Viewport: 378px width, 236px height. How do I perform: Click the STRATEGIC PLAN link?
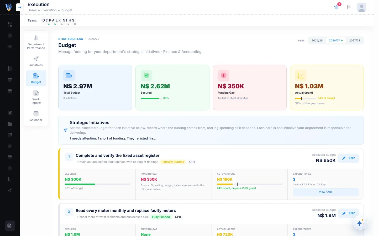pos(71,39)
